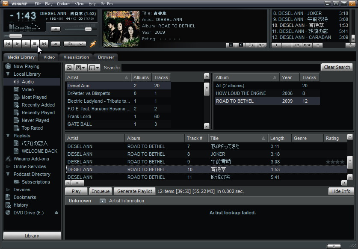Open Now Playing in sidebar

(x=26, y=66)
